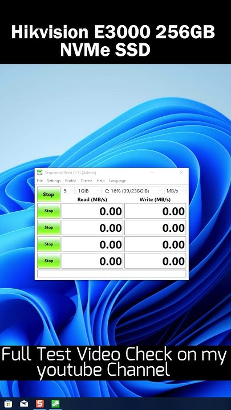Click the orange S icon in the taskbar
Image resolution: width=231 pixels, height=410 pixels.
point(40,404)
